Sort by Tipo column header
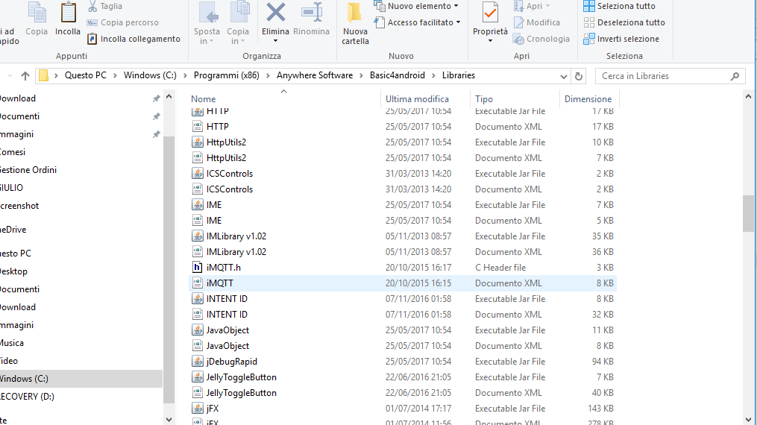This screenshot has height=425, width=757. [484, 99]
